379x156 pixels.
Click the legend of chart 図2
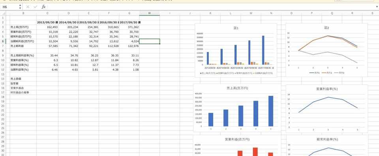click(327, 72)
